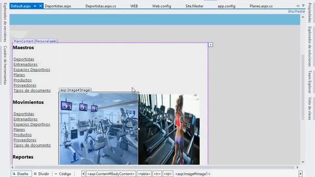Select the tr tag in the navigator

pyautogui.click(x=157, y=174)
